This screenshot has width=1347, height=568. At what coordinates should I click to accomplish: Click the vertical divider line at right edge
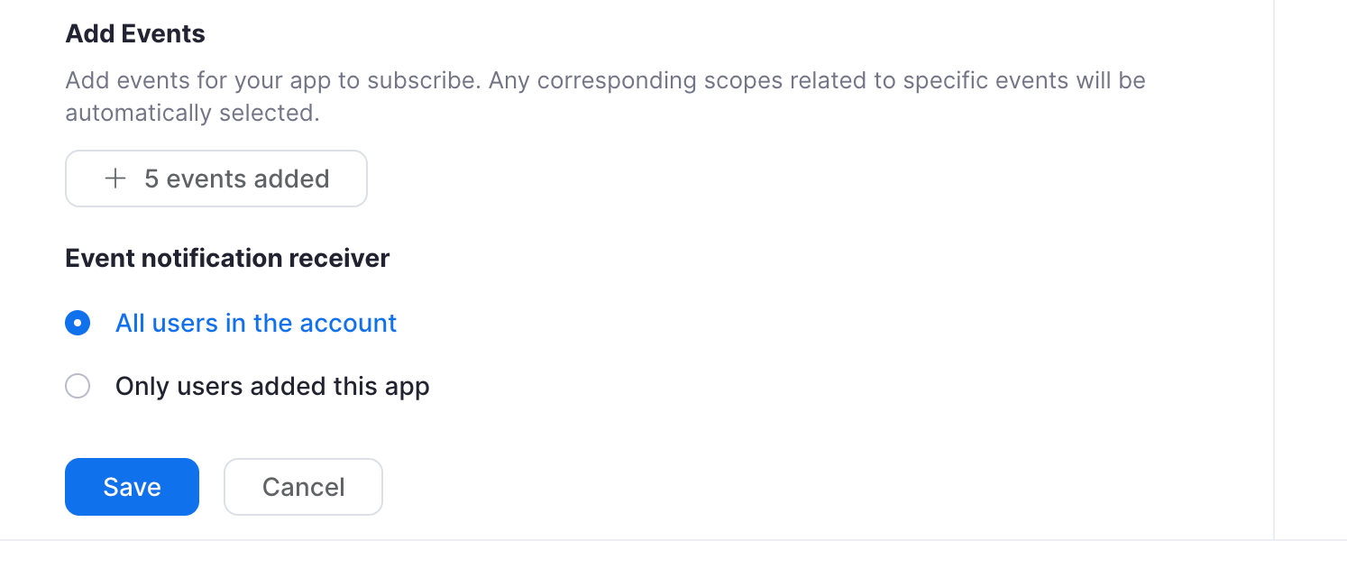[x=1274, y=269]
